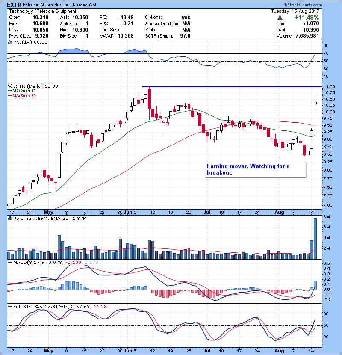The width and height of the screenshot is (342, 355).
Task: Click the +11.48% percent change
Action: pos(307,17)
